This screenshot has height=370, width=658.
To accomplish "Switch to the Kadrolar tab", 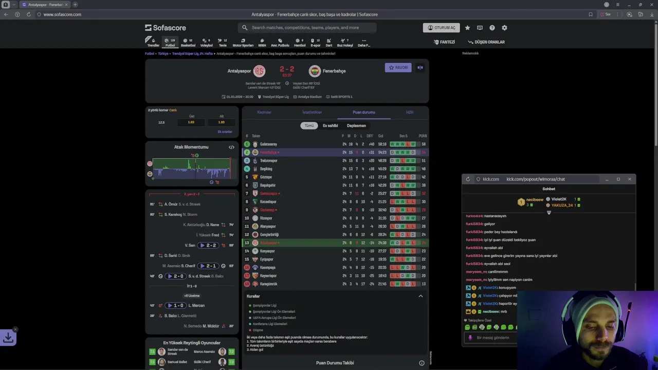I will (264, 112).
